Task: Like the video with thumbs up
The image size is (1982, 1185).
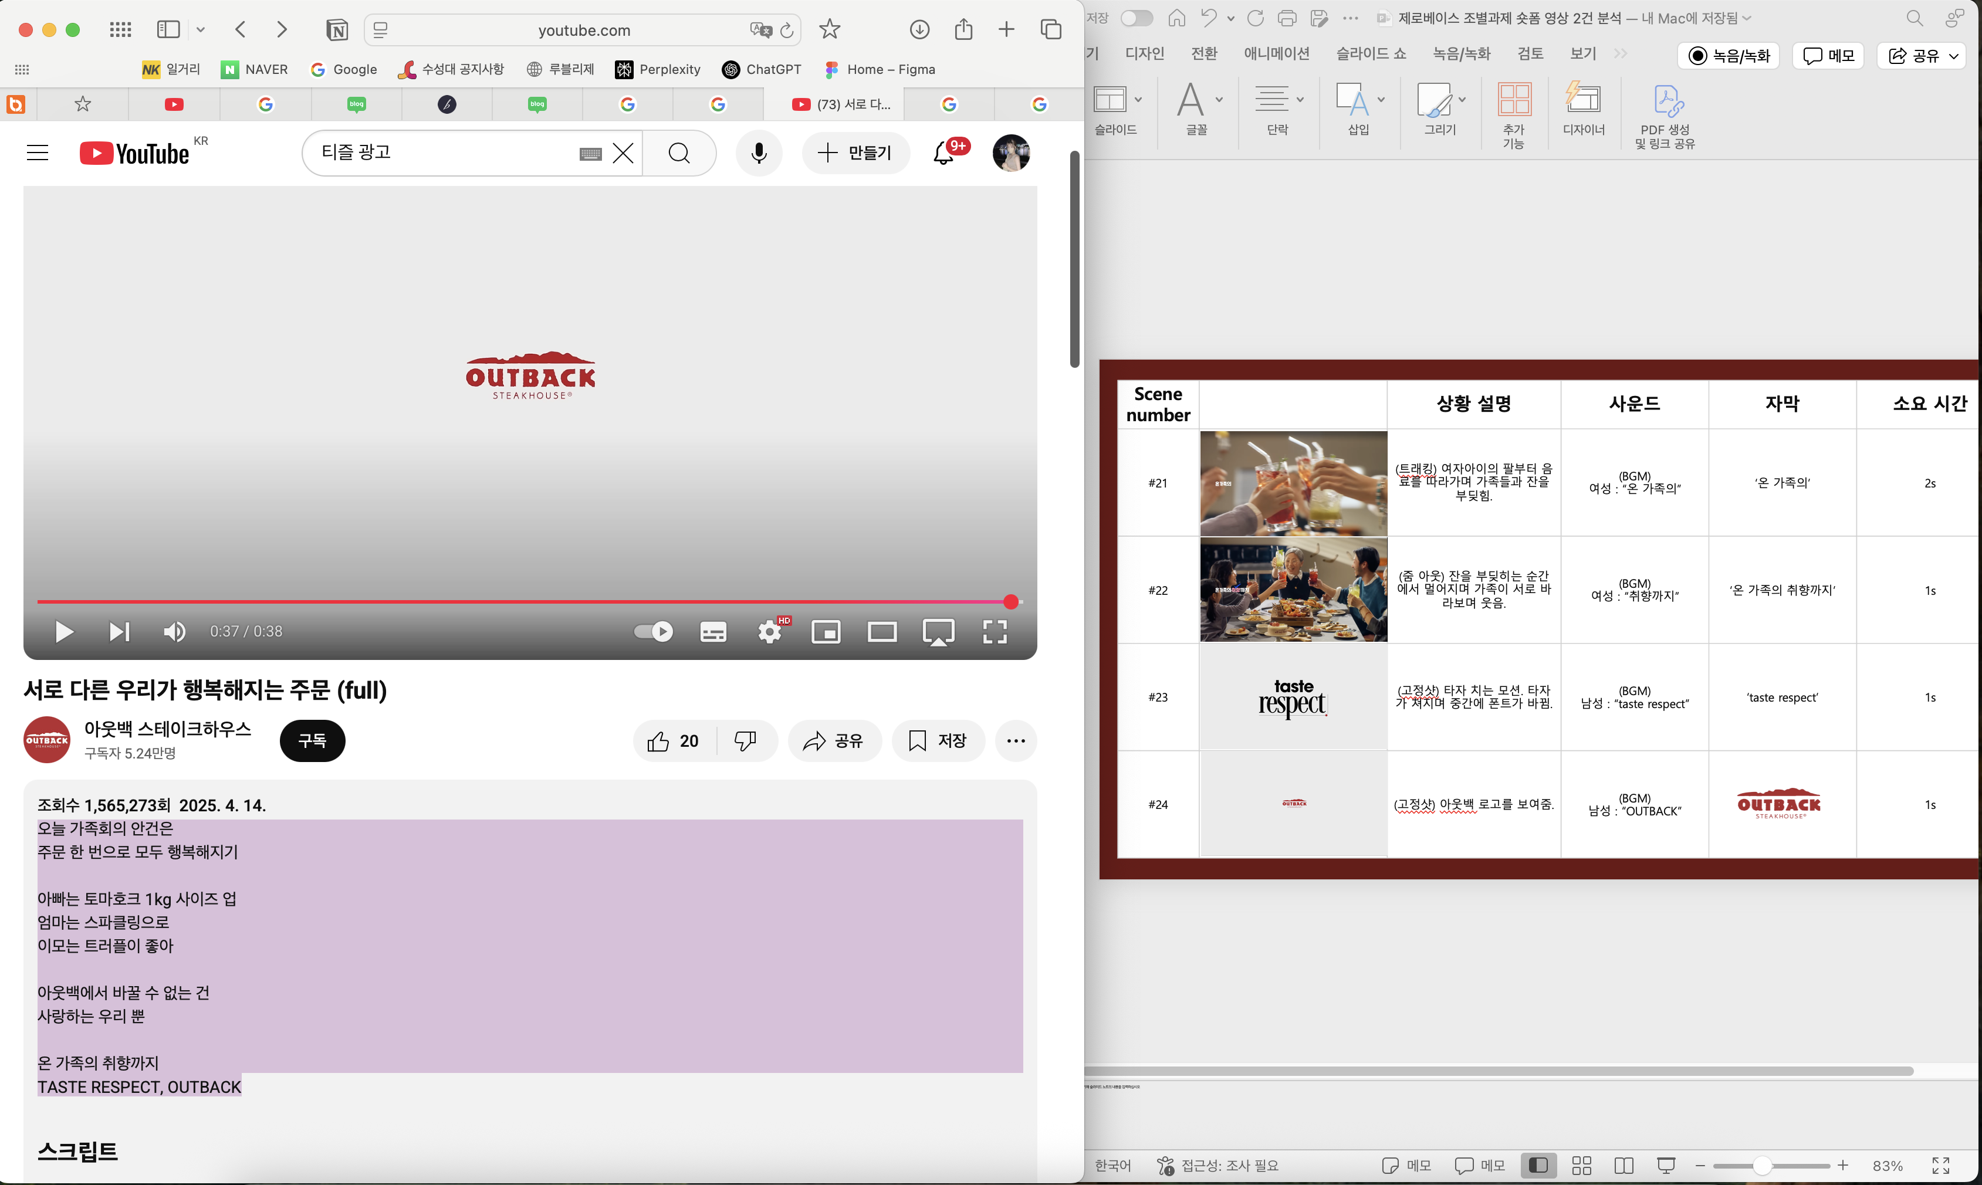Action: pyautogui.click(x=674, y=741)
